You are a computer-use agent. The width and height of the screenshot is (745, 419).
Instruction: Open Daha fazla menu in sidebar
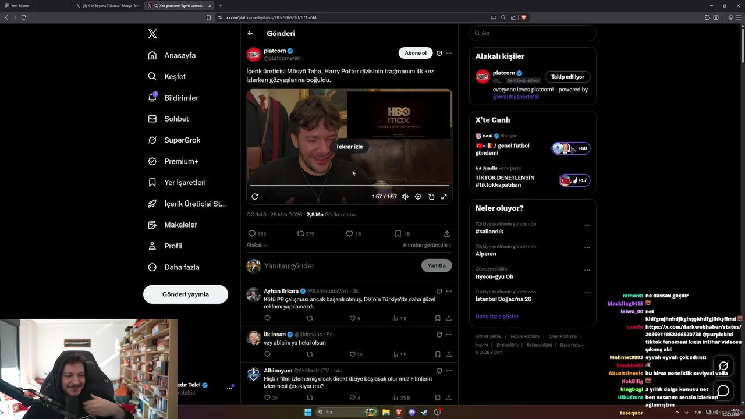[x=173, y=267]
